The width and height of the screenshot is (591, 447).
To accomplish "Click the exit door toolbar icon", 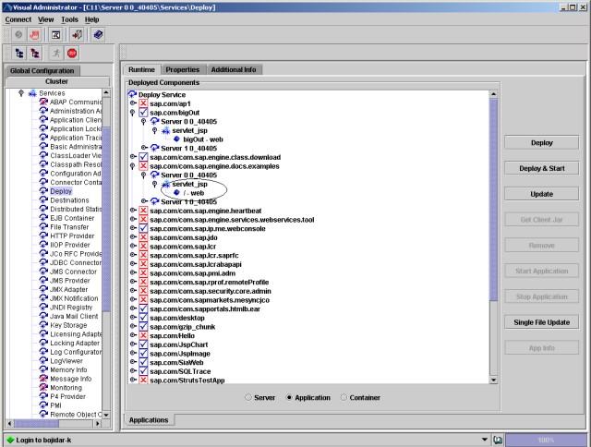I will coord(77,34).
